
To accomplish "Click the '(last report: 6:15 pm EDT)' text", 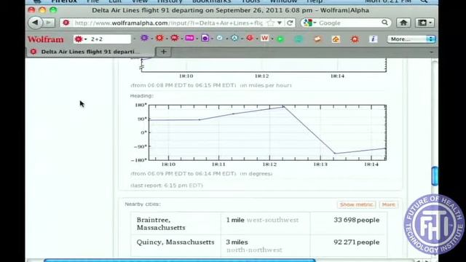I will 167,185.
